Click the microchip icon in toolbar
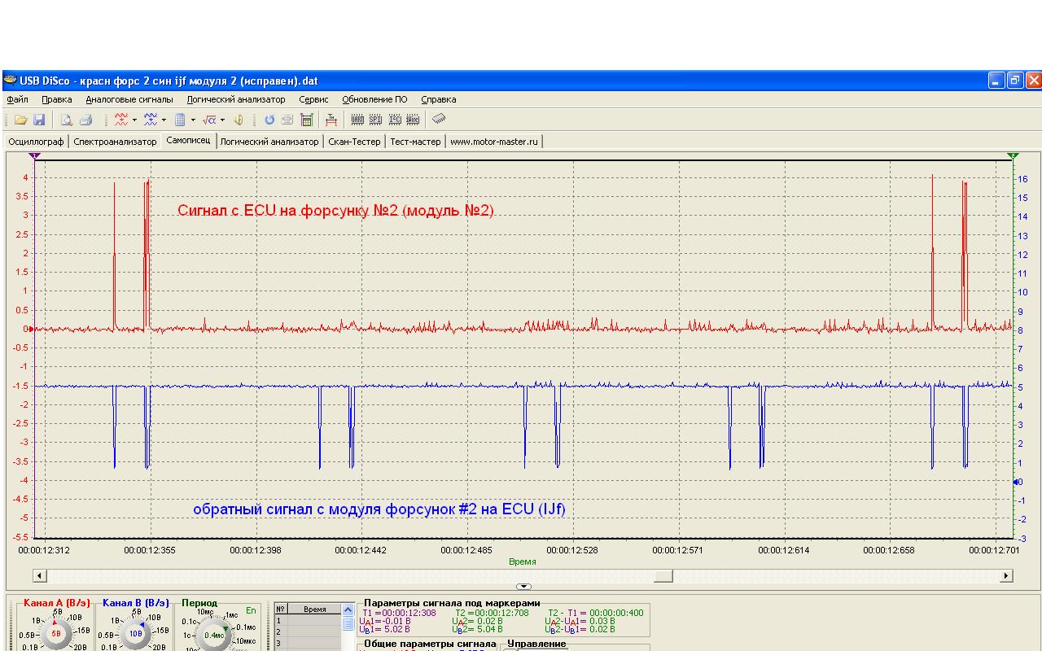This screenshot has height=651, width=1042. [439, 119]
